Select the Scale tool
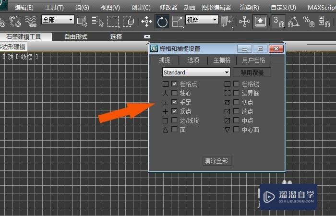 (x=178, y=22)
